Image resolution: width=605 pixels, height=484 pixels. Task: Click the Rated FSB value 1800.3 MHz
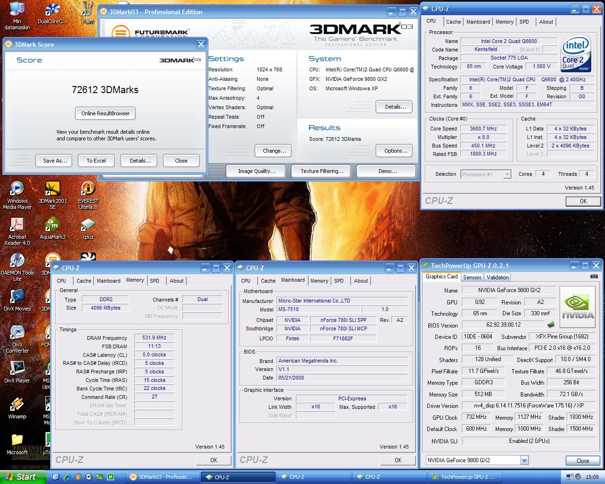point(483,154)
